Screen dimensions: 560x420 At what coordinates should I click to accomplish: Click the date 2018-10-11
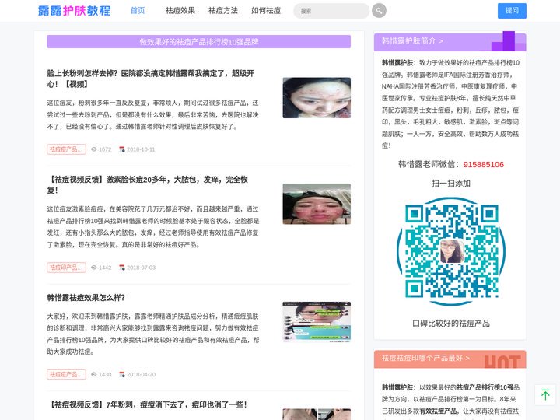pos(141,149)
